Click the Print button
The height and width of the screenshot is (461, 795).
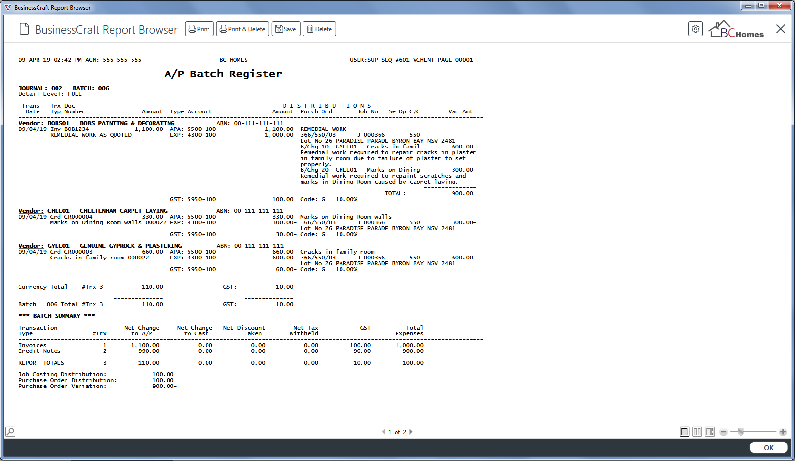199,29
